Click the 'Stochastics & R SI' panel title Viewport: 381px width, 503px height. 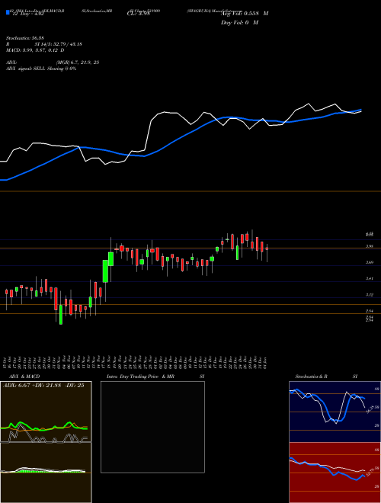click(x=326, y=376)
